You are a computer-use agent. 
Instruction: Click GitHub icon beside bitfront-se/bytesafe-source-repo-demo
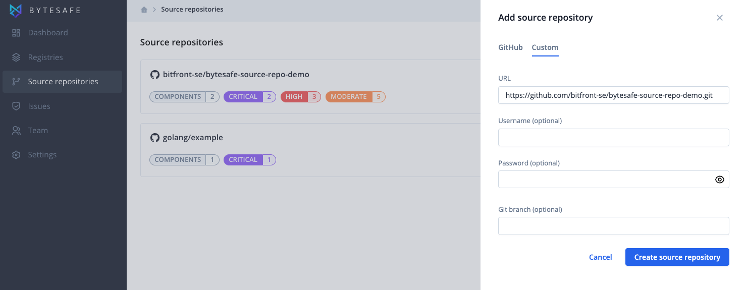(155, 75)
